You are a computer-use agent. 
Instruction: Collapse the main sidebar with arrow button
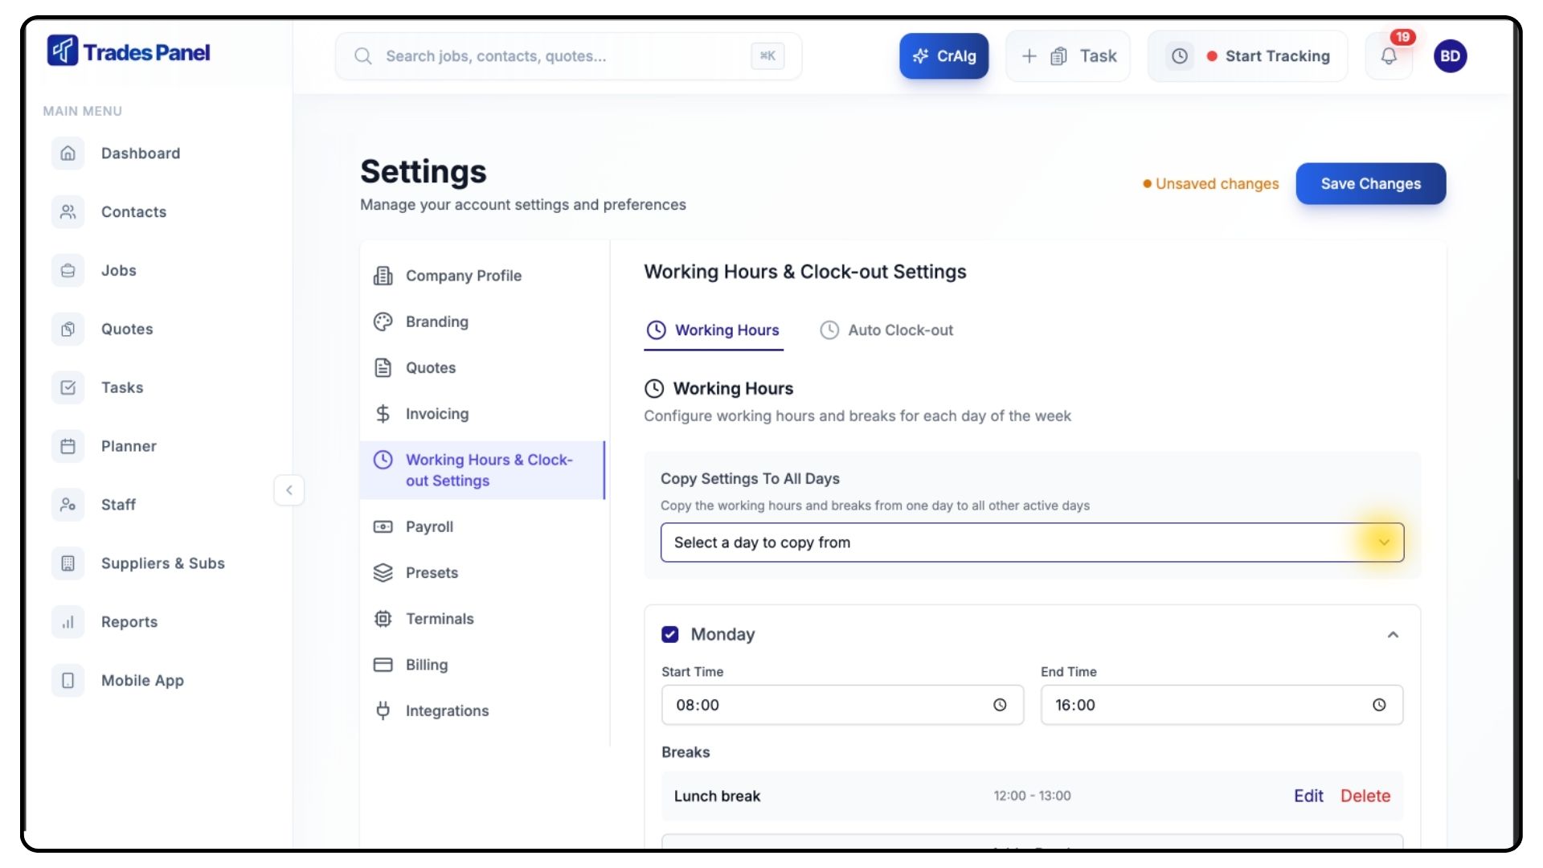coord(289,490)
